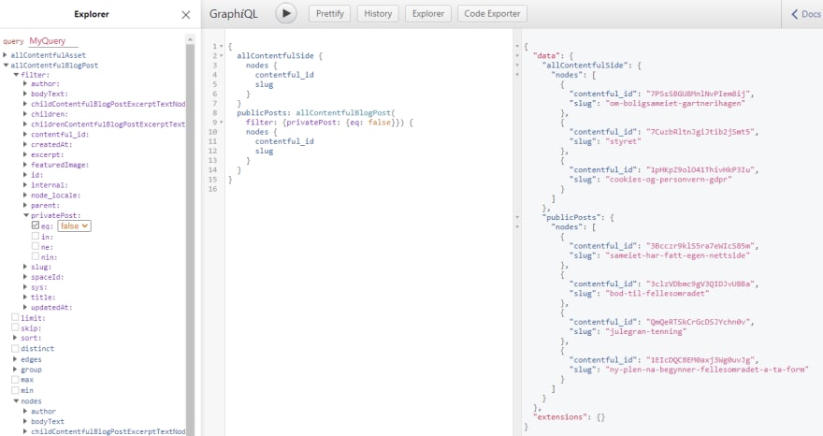Viewport: 823px width, 436px height.
Task: Expand the sys: filter field
Action: click(25, 287)
